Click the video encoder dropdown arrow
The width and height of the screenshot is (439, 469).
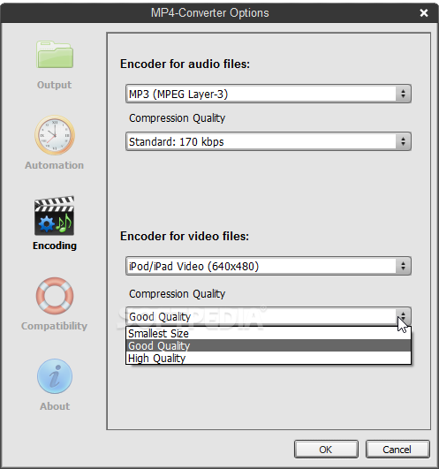[403, 266]
